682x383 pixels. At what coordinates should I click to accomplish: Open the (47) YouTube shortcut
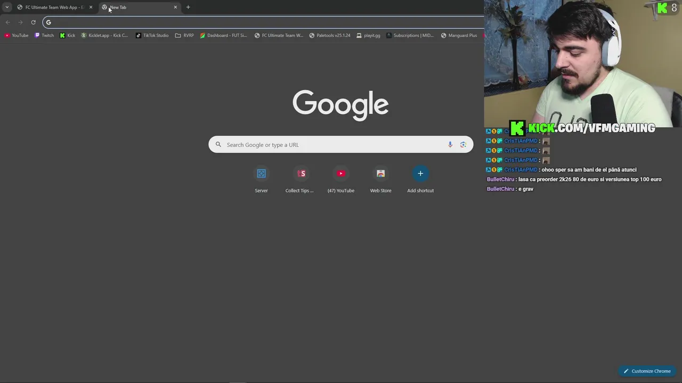[341, 180]
